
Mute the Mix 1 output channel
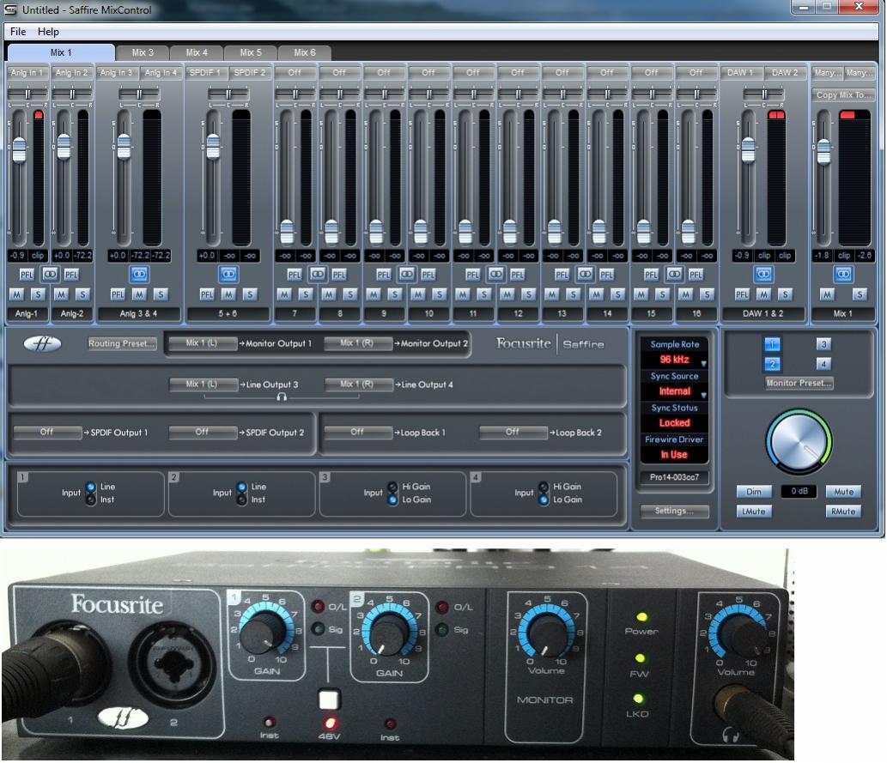pyautogui.click(x=827, y=294)
